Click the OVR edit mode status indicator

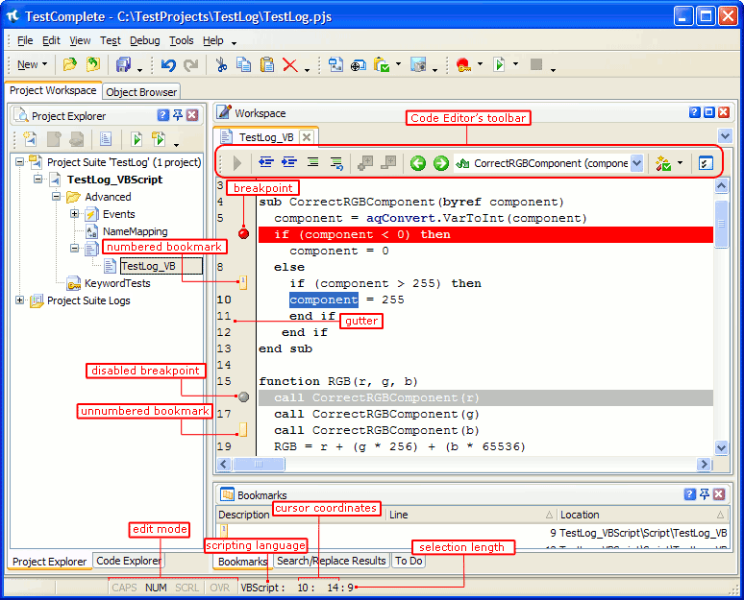click(x=220, y=588)
